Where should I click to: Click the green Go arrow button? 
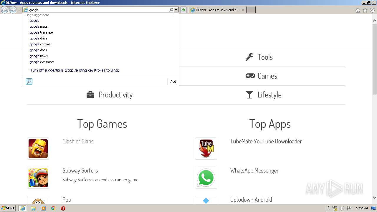[183, 10]
